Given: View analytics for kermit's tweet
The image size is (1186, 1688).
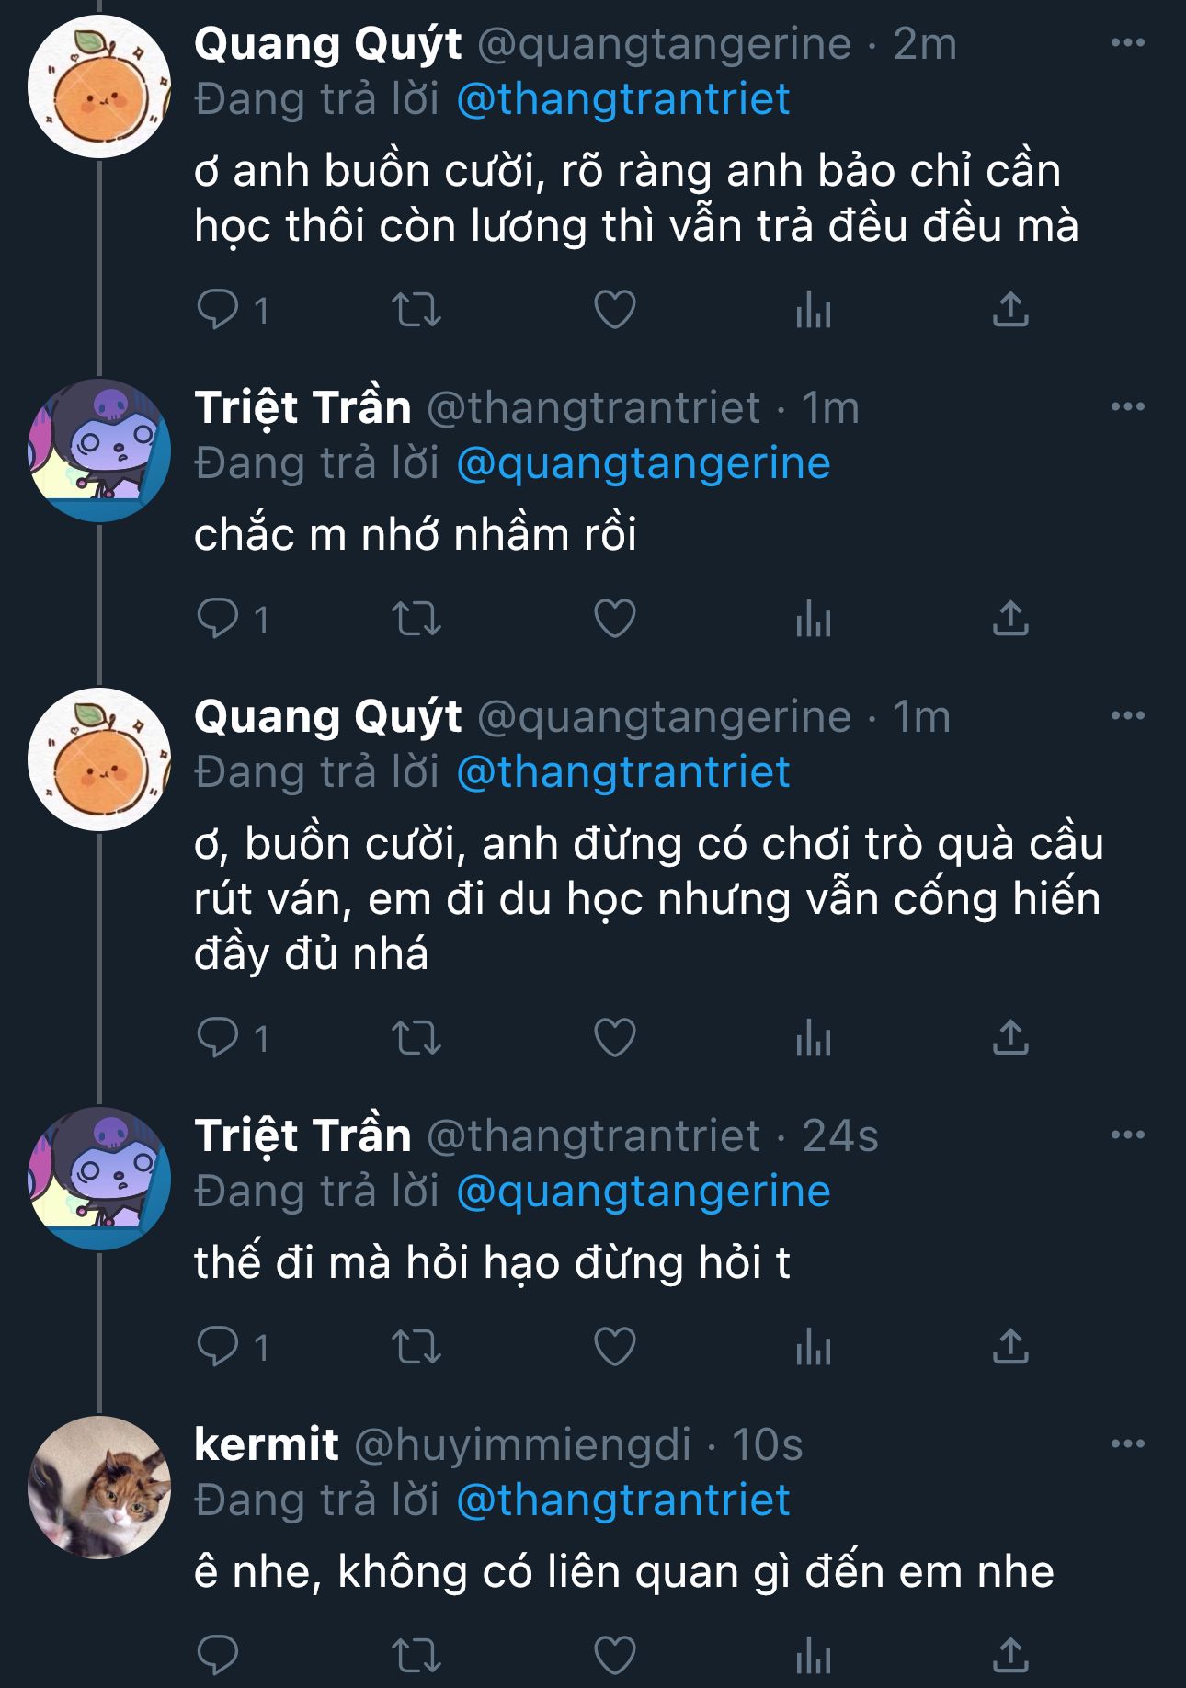Looking at the screenshot, I should pos(814,1655).
